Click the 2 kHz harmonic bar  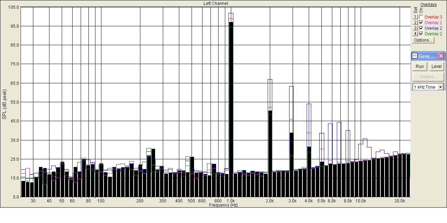point(270,154)
